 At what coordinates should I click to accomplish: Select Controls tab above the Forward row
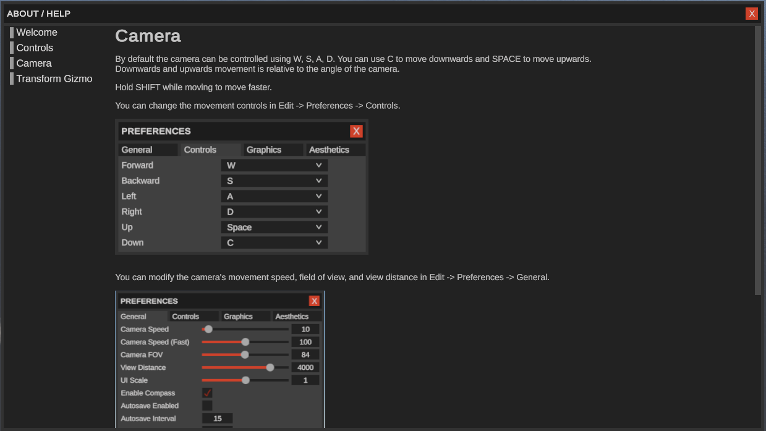point(210,150)
